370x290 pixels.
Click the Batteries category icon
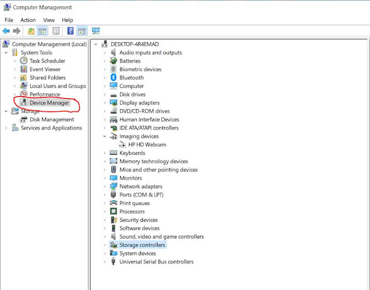click(114, 61)
